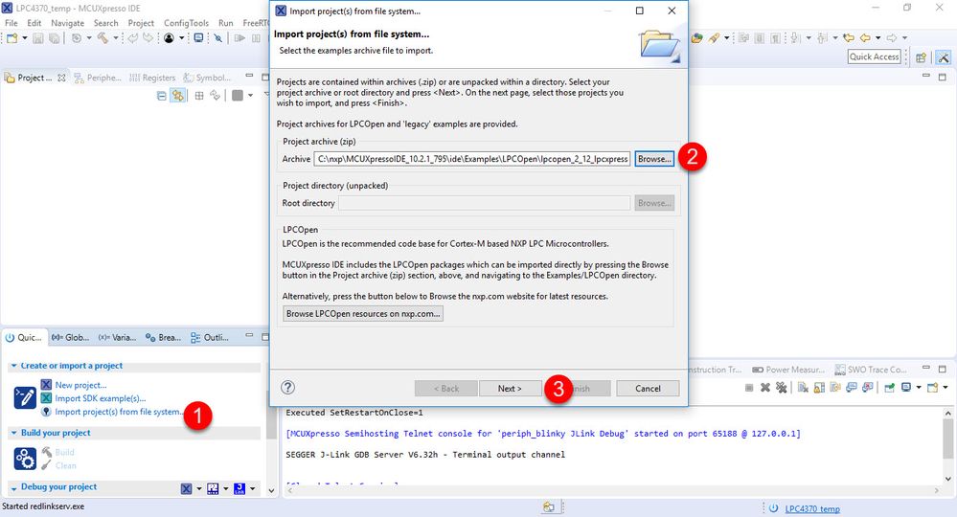The height and width of the screenshot is (517, 957).
Task: Click the Open Perspective icon
Action: click(921, 57)
